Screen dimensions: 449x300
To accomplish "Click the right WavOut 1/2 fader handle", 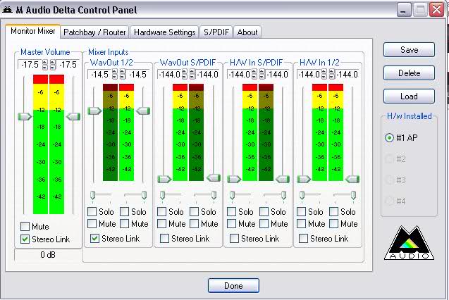I will 143,111.
